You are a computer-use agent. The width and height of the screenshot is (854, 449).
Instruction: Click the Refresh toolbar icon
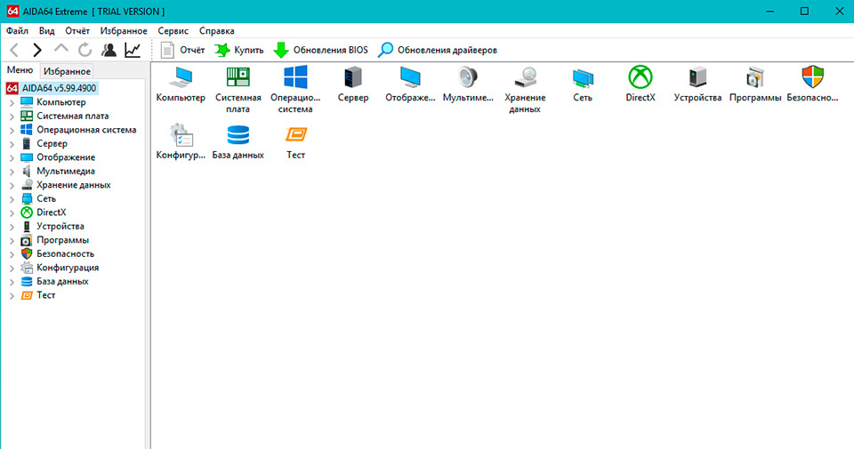[85, 50]
